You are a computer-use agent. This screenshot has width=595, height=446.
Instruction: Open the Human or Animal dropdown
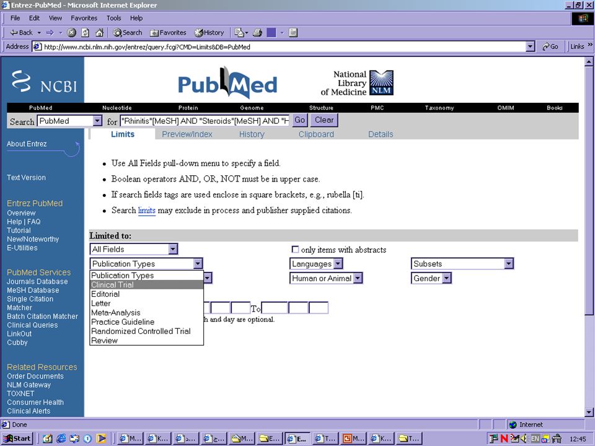tap(326, 278)
